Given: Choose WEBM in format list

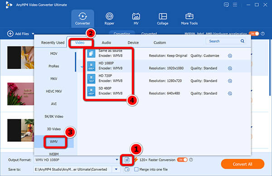Looking at the screenshot, I should (54, 154).
